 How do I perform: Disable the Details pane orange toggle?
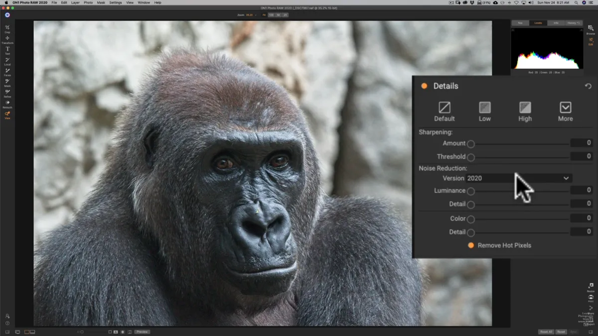pyautogui.click(x=424, y=86)
